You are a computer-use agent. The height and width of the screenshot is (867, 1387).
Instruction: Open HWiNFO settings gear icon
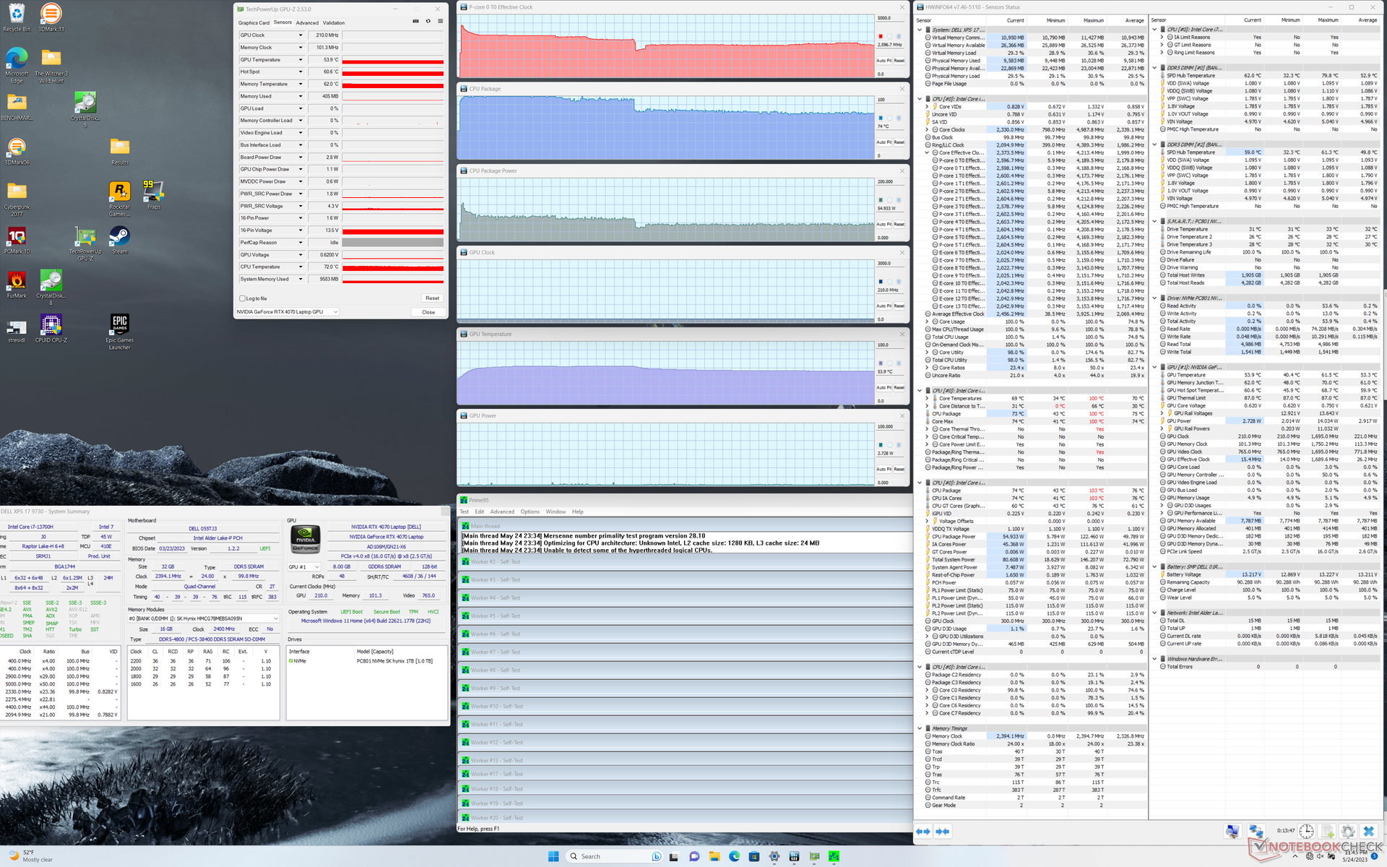(x=1347, y=832)
